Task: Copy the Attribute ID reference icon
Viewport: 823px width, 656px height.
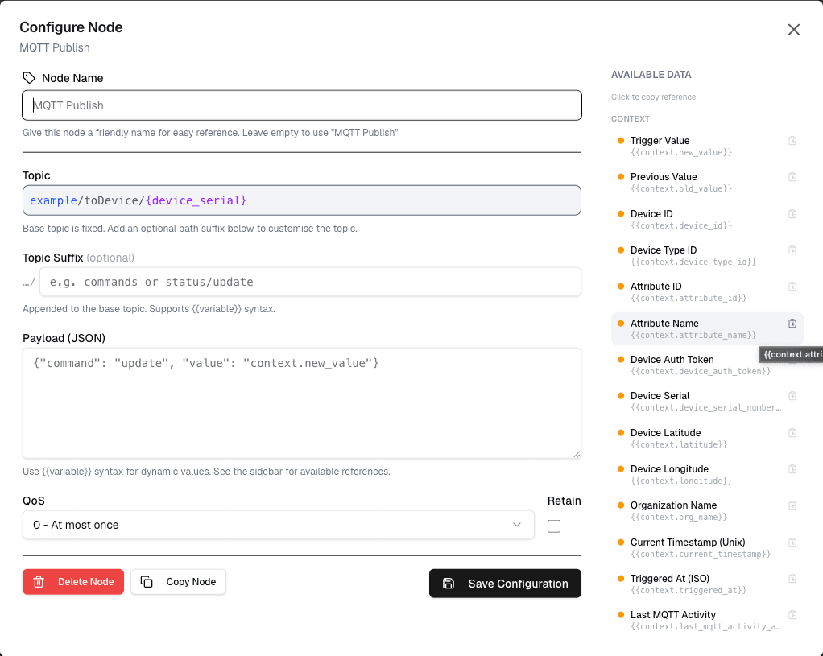Action: [792, 287]
